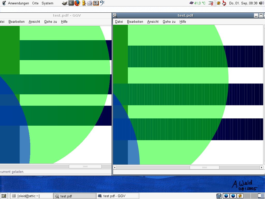Launch GIMP from the top panel
Viewport: 265px width, 199px height.
[x=65, y=3]
